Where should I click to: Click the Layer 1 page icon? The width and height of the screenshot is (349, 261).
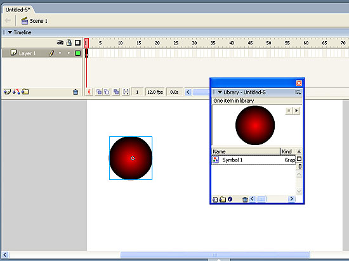(x=14, y=53)
